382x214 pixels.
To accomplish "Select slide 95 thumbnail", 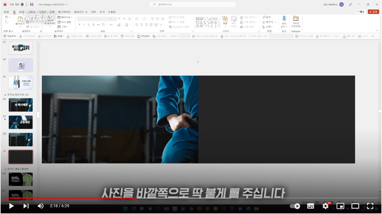I will (x=21, y=83).
